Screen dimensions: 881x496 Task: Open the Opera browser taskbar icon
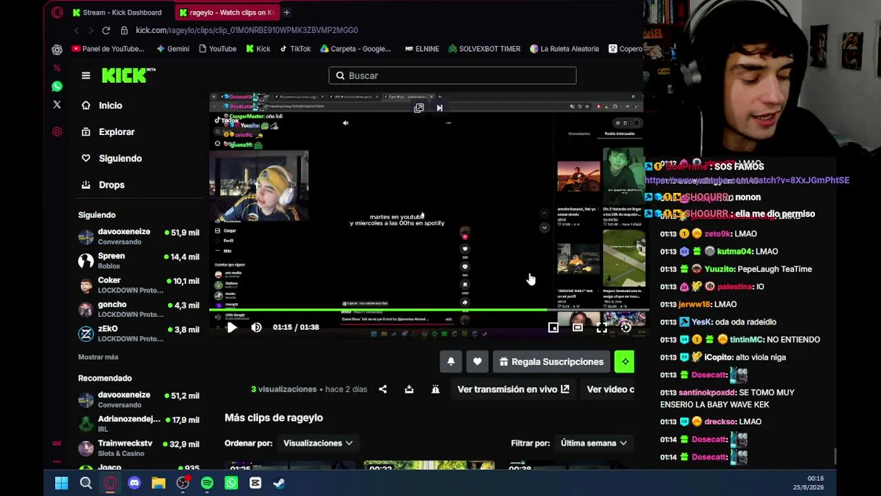110,483
